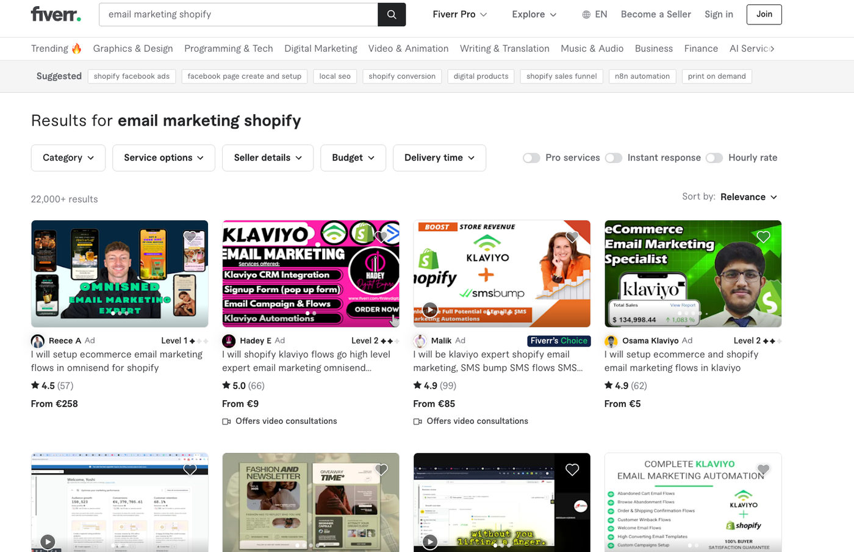Image resolution: width=854 pixels, height=552 pixels.
Task: Open Hadey E Klaviyo gig thumbnail
Action: 310,274
